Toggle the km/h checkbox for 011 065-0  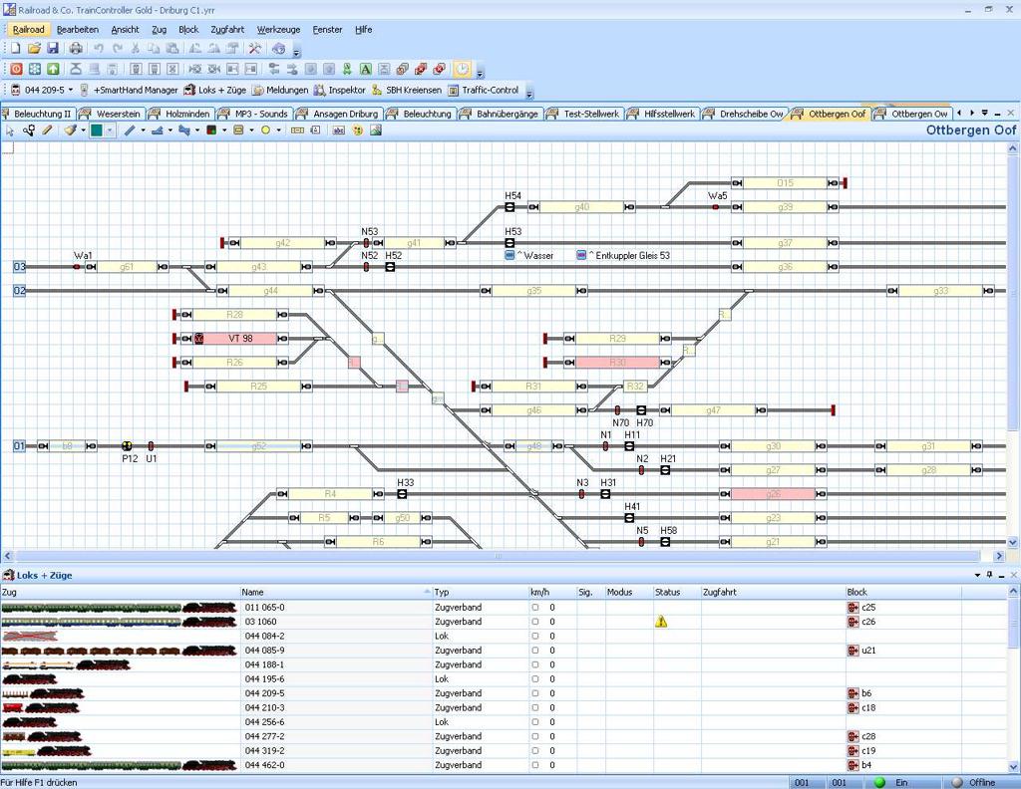(x=534, y=607)
